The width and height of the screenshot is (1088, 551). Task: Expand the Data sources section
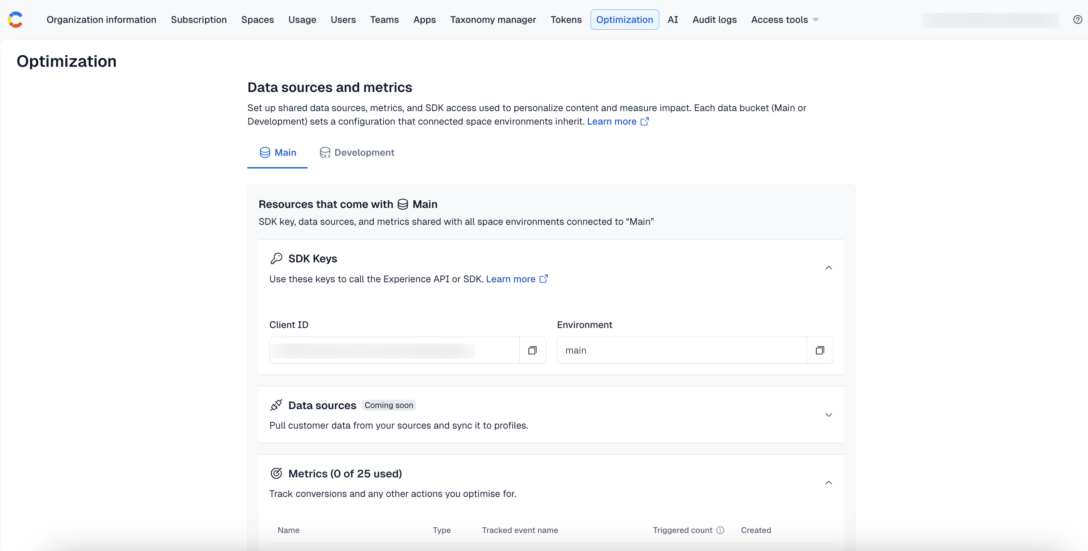829,415
